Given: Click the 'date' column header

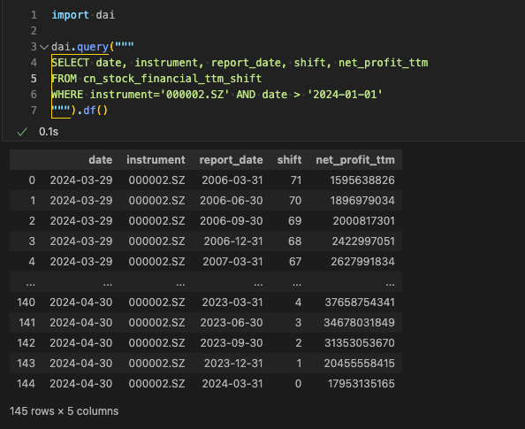Looking at the screenshot, I should click(x=101, y=160).
